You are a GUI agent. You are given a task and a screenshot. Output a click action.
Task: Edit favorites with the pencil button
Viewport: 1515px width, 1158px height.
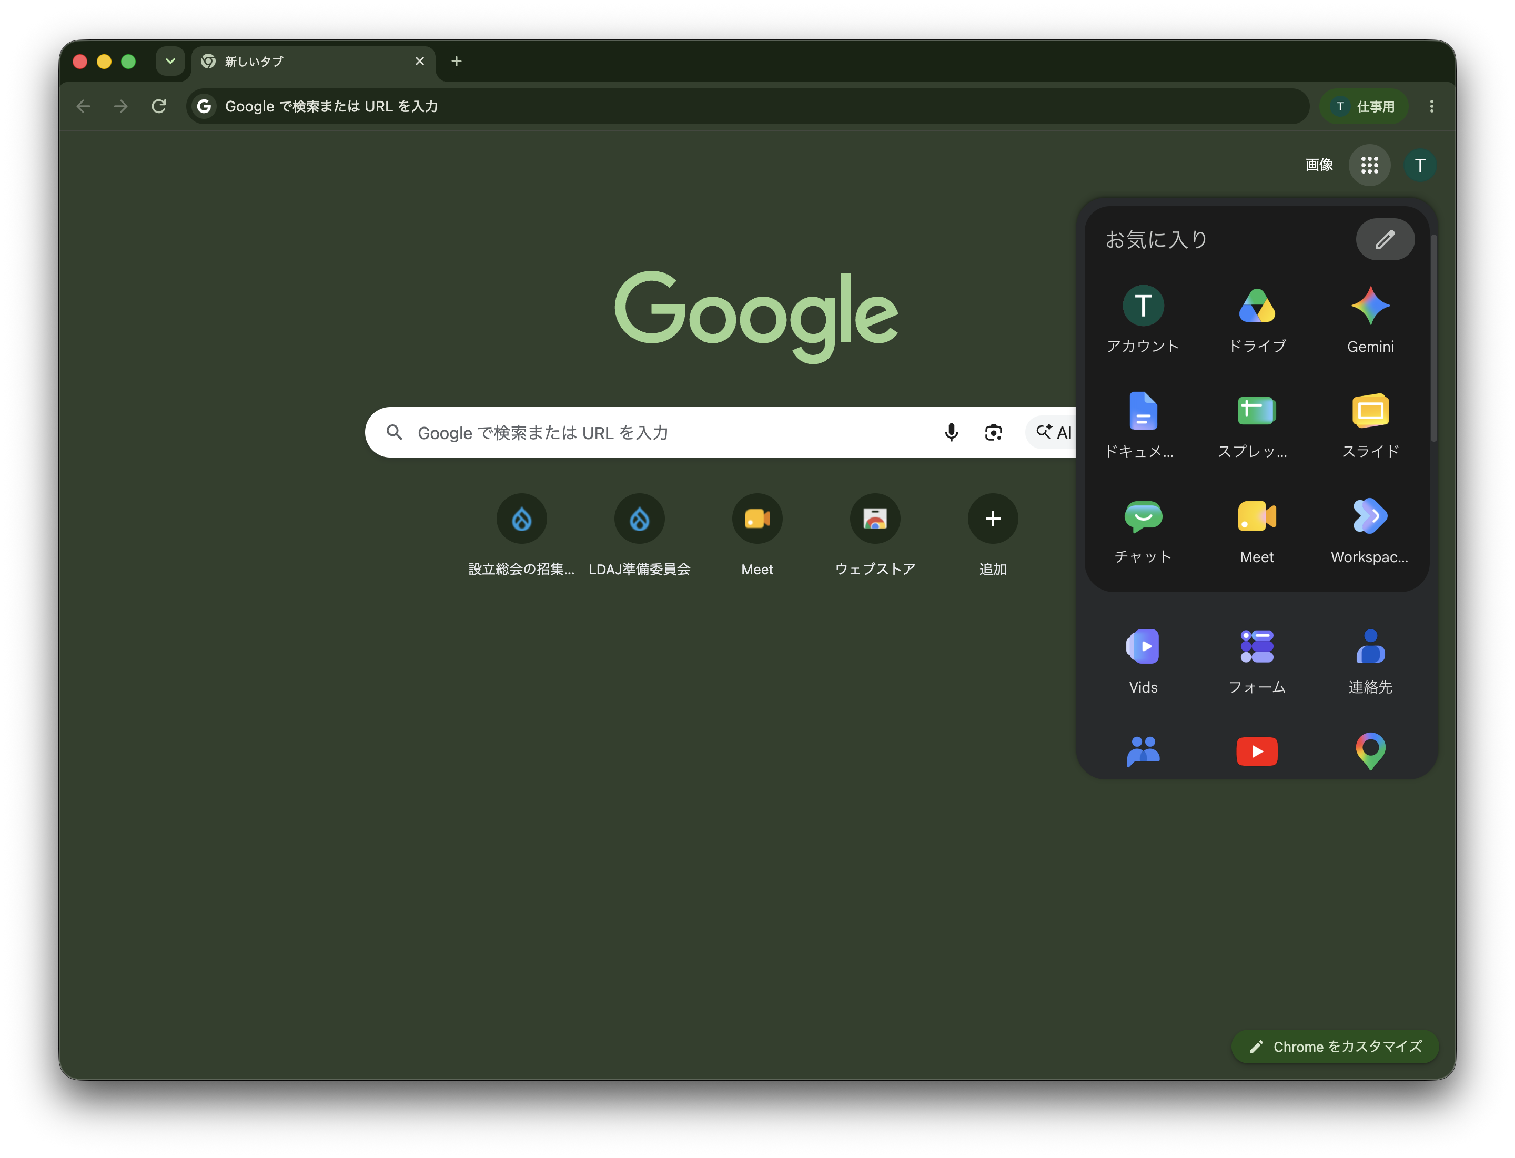point(1385,239)
